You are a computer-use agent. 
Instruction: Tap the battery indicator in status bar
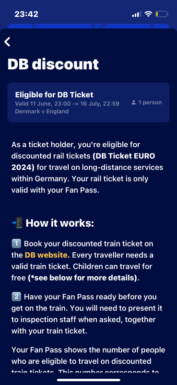pos(162,14)
